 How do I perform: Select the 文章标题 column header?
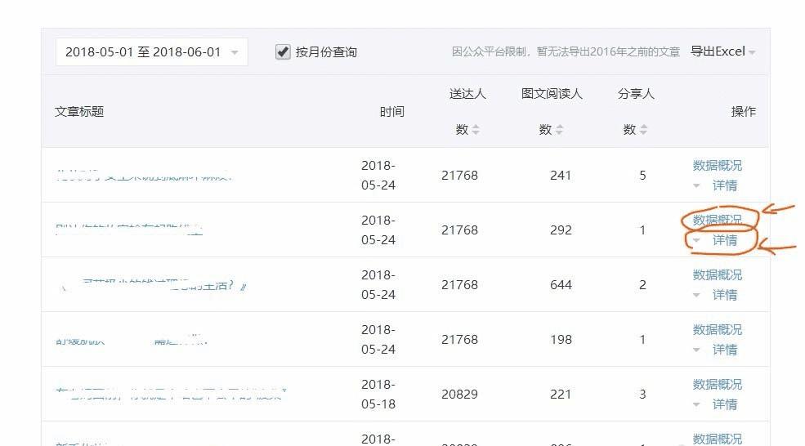[x=79, y=111]
